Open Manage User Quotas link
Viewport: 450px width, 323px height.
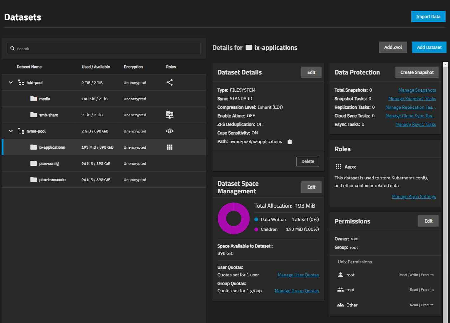click(298, 275)
